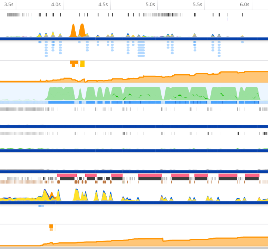This screenshot has height=249, width=268.
Task: Click the 3.5s label on the time ruler
Action: (9, 5)
